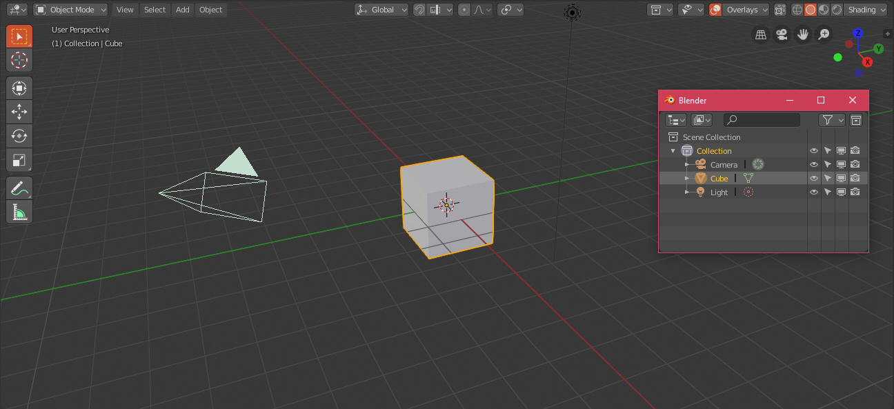Open Object Mode dropdown
This screenshot has height=409, width=894.
(x=71, y=10)
